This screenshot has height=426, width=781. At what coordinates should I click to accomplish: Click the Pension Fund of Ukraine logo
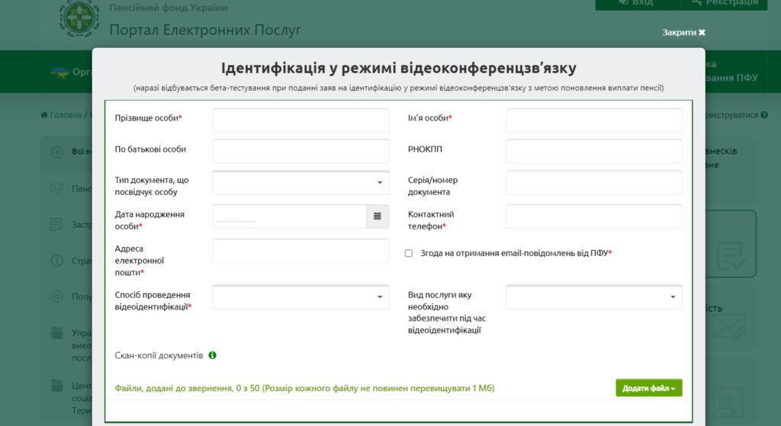click(79, 18)
